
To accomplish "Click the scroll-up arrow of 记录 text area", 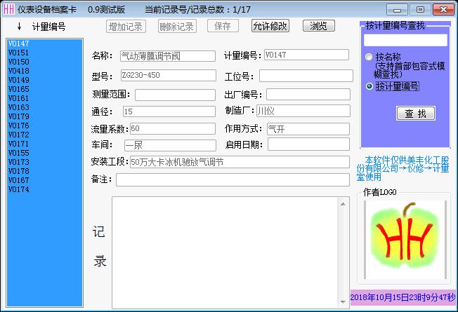I will pyautogui.click(x=343, y=204).
